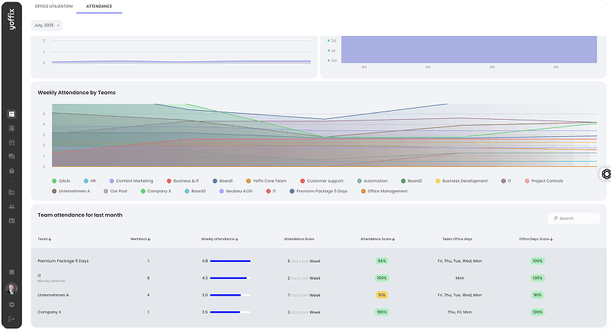Click Team Office days column header
611x330 pixels.
tap(457, 239)
